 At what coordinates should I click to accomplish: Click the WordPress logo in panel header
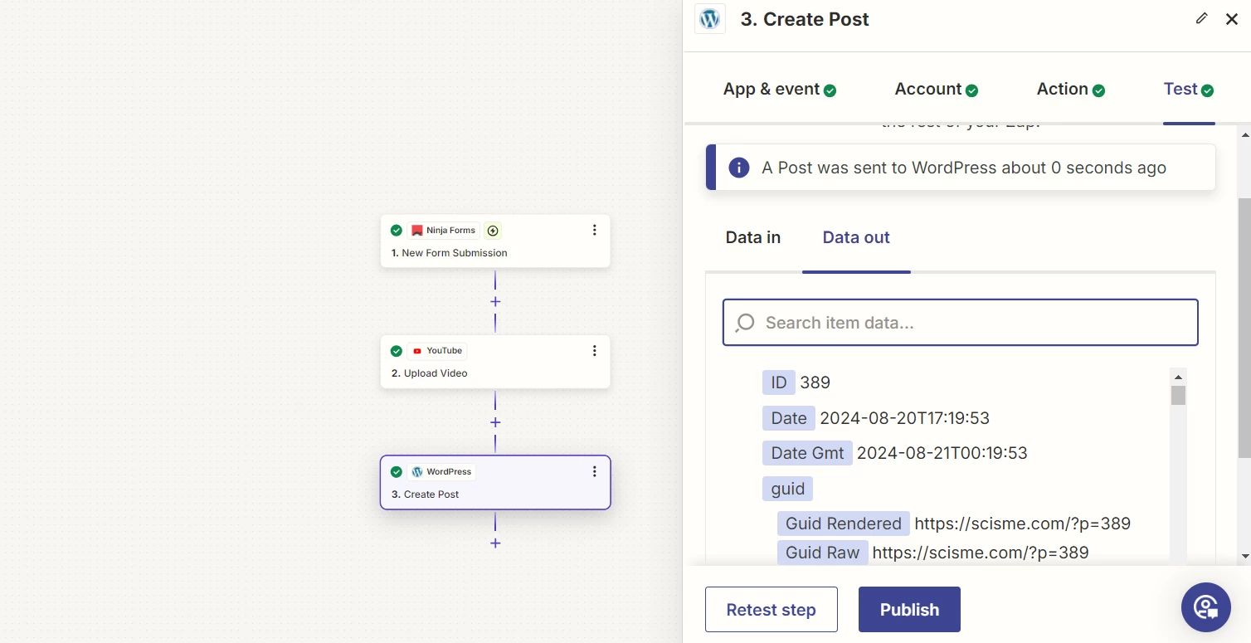(709, 19)
